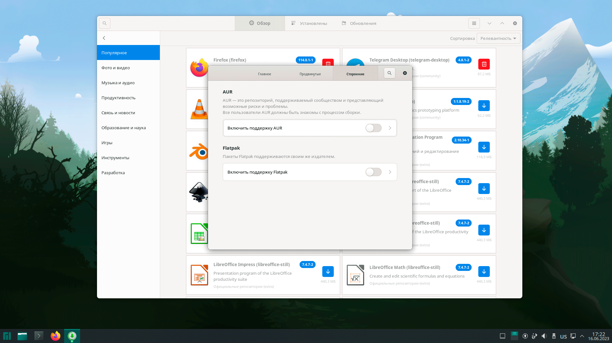
Task: Launch terminal from taskbar
Action: pyautogui.click(x=39, y=336)
